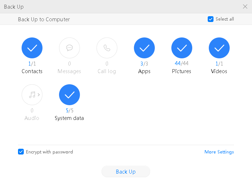The width and height of the screenshot is (252, 188).
Task: Click the Call log phone icon
Action: [107, 48]
